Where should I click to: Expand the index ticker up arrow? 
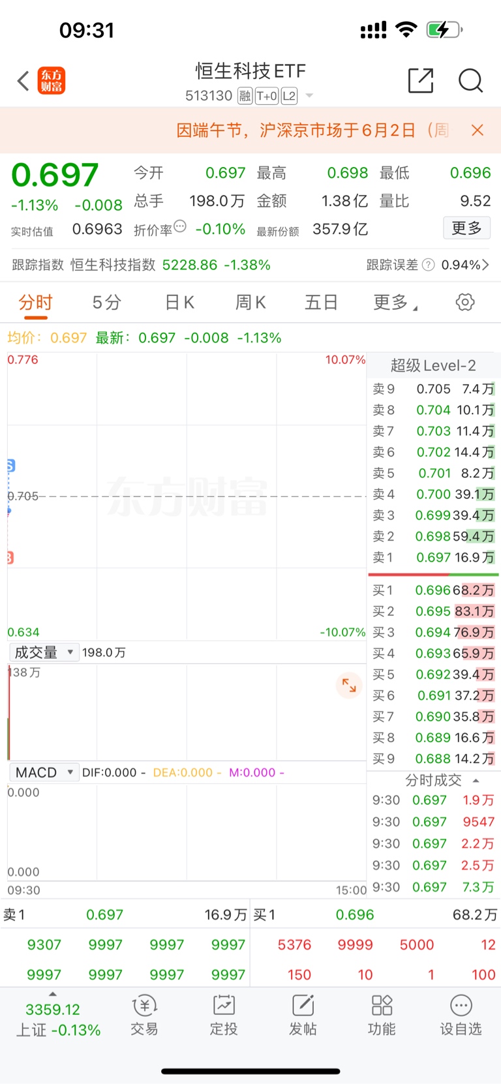[53, 994]
